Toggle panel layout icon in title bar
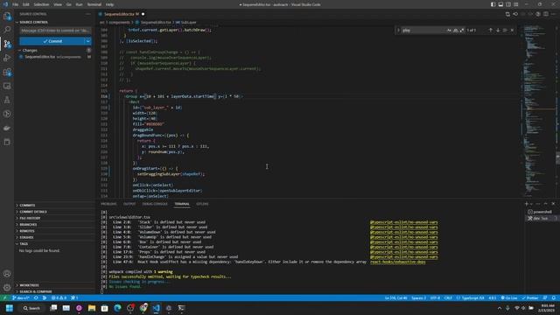The width and height of the screenshot is (560, 315). (500, 4)
